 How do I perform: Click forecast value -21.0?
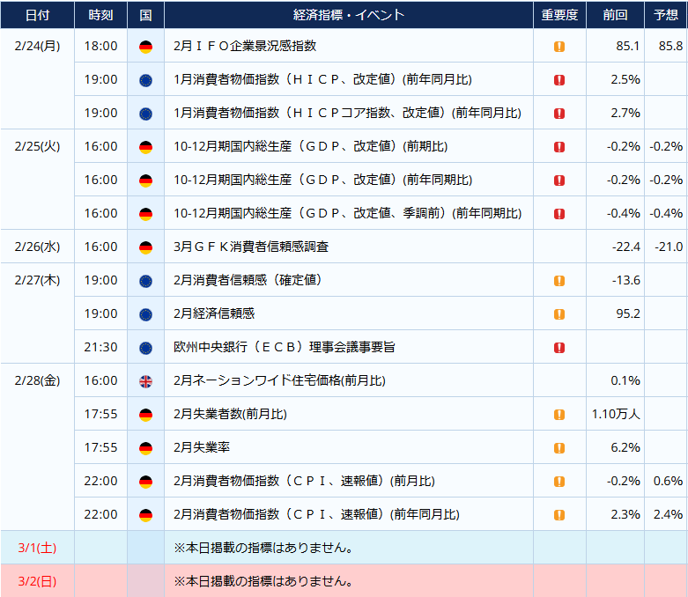669,247
